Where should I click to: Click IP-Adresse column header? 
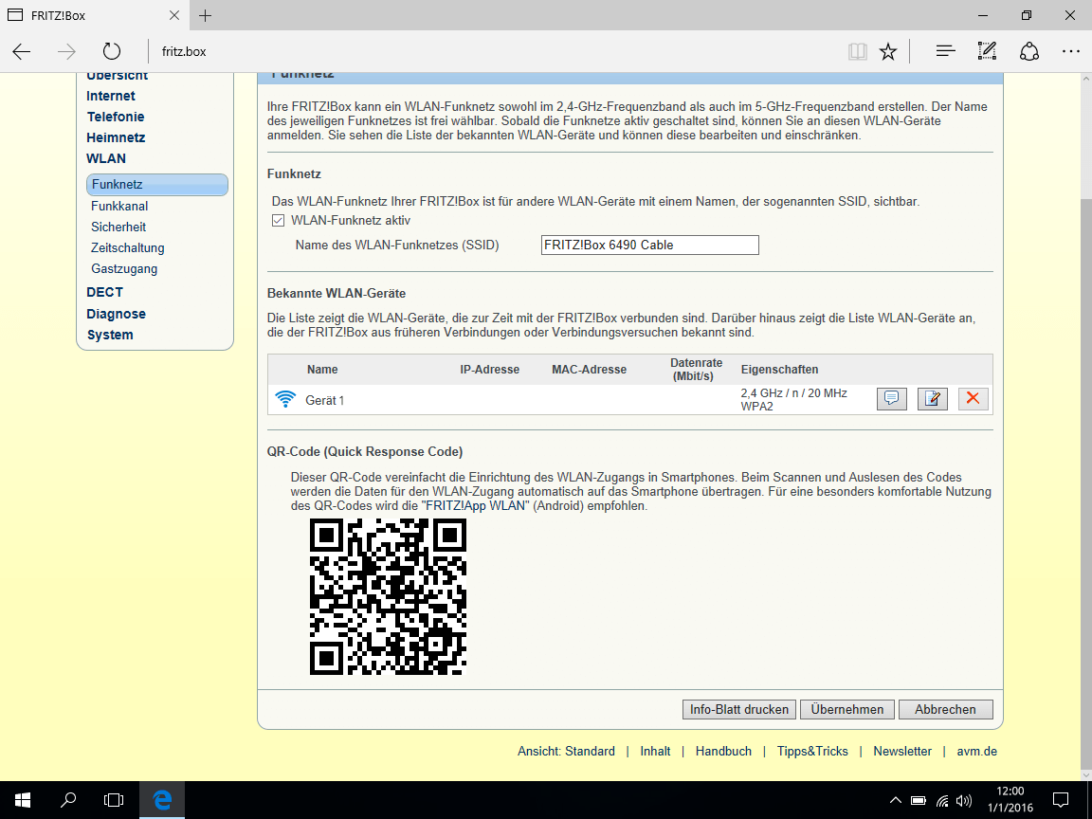click(x=489, y=370)
